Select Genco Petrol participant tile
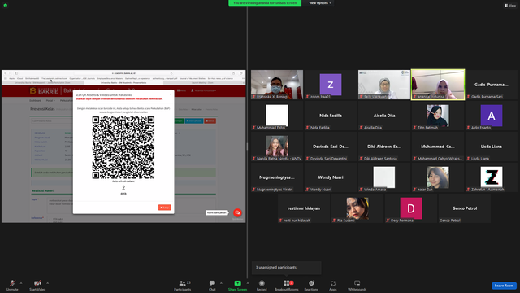The height and width of the screenshot is (293, 520). [x=464, y=208]
